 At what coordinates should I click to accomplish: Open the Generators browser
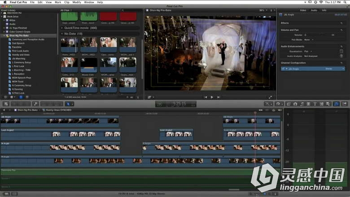coord(321,104)
